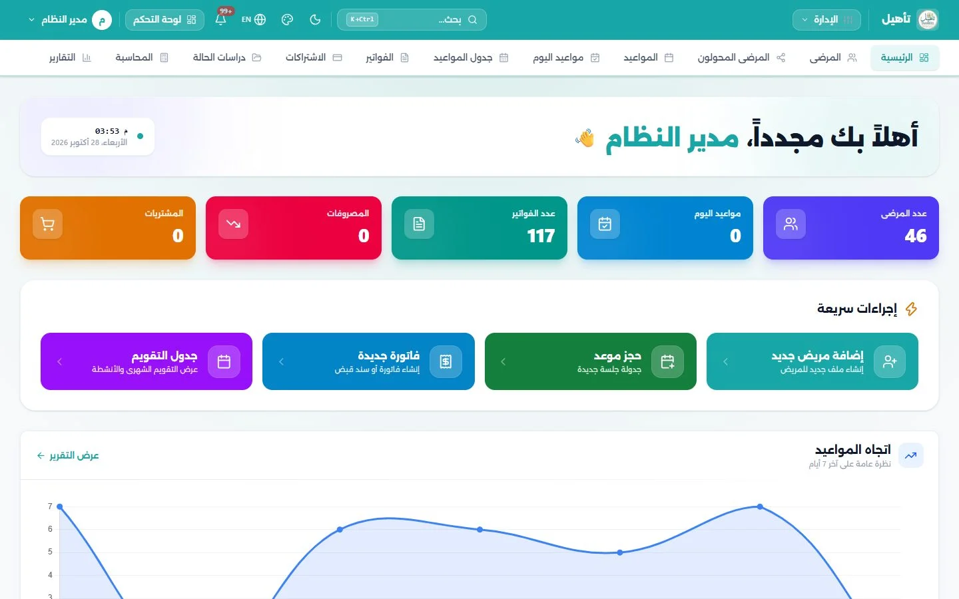Go to the التقارير tab
This screenshot has height=599, width=959.
pos(70,58)
